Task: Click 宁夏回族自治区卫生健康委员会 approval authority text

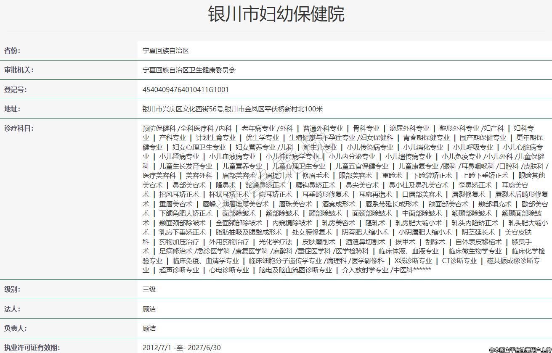Action: (x=189, y=70)
